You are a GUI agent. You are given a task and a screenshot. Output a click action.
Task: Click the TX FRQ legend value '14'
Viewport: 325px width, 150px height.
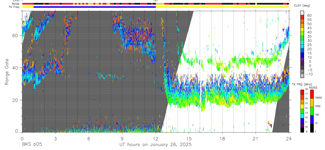[306, 108]
